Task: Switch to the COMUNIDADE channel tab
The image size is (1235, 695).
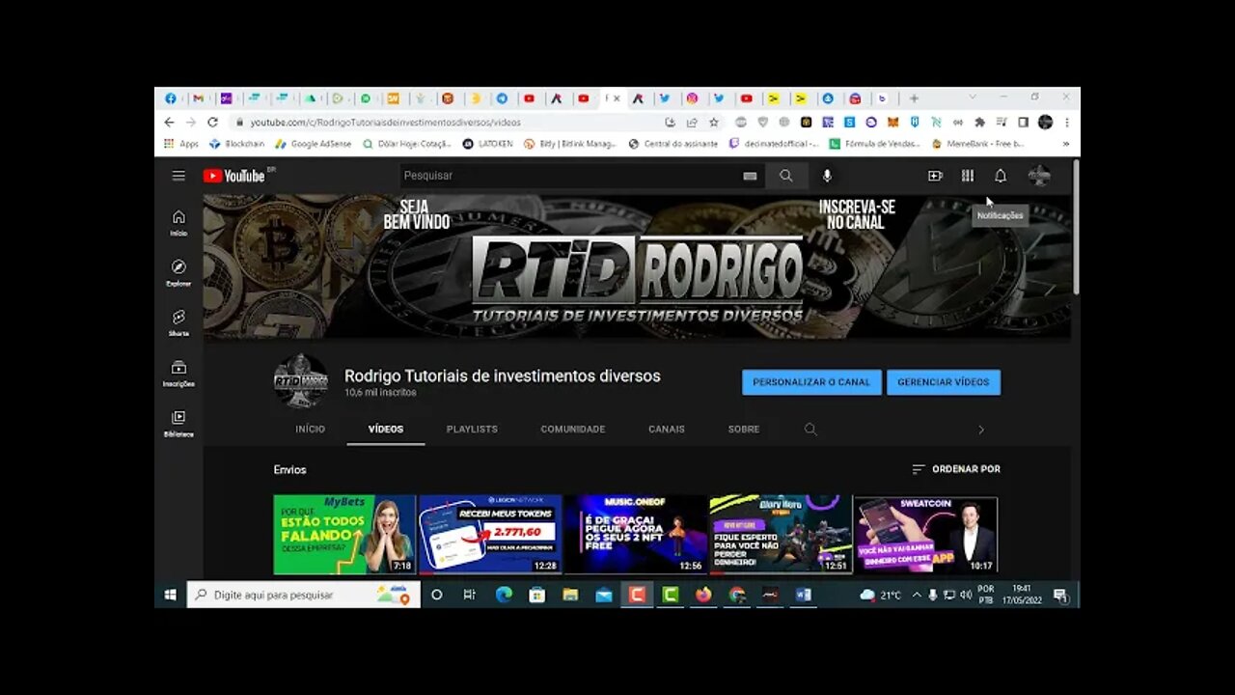Action: pyautogui.click(x=573, y=430)
